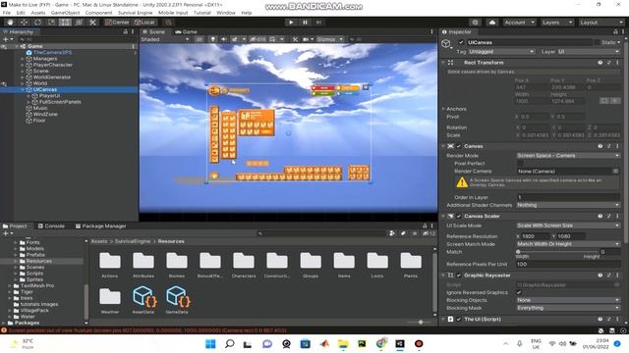Switch to the Game tab

[x=186, y=31]
